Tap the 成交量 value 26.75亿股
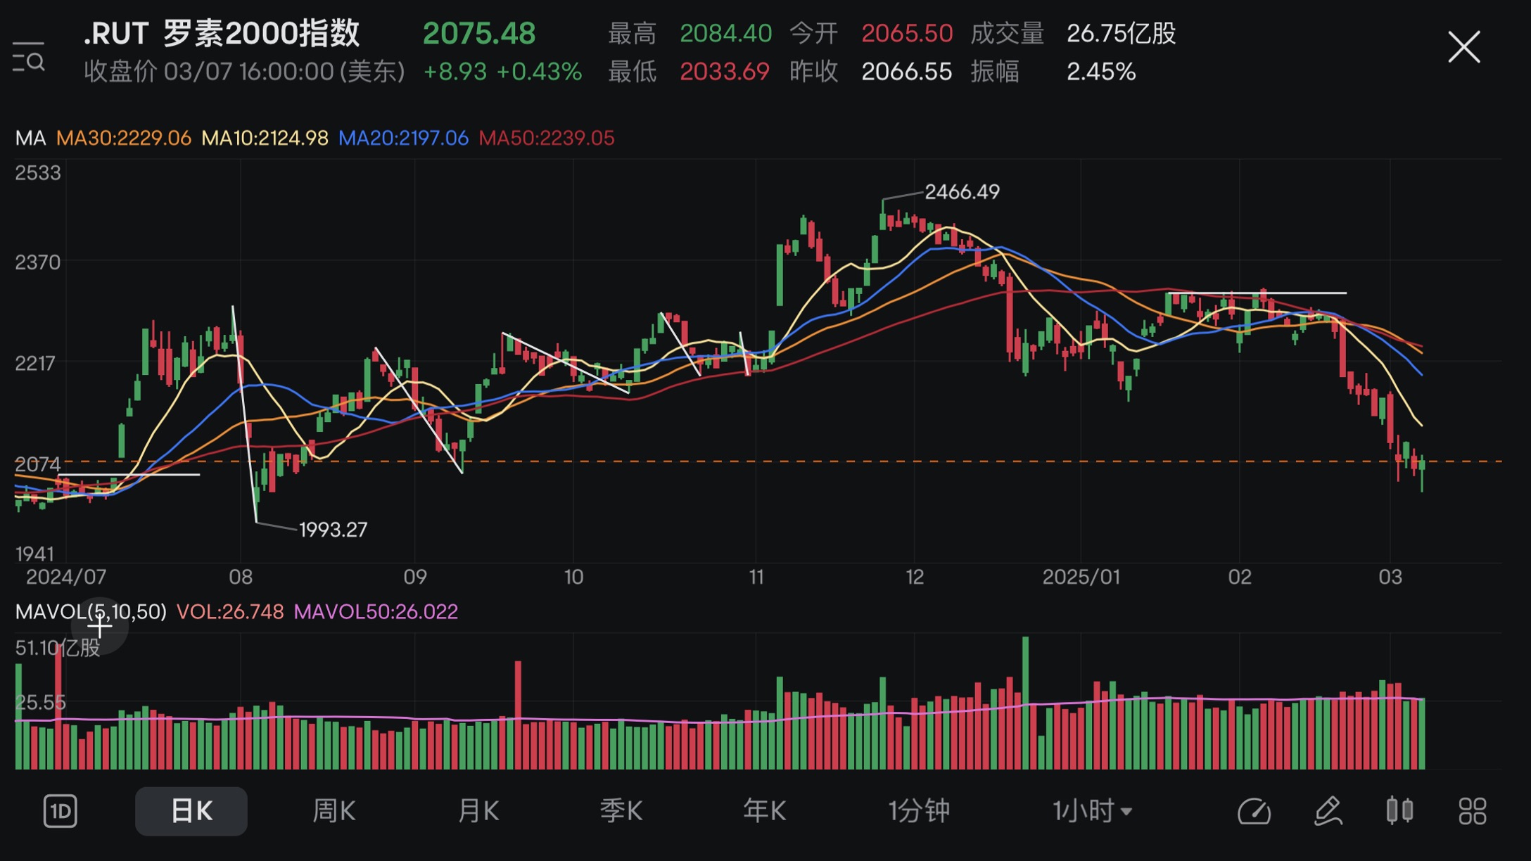Screen dimensions: 1531x861 (x=1121, y=33)
